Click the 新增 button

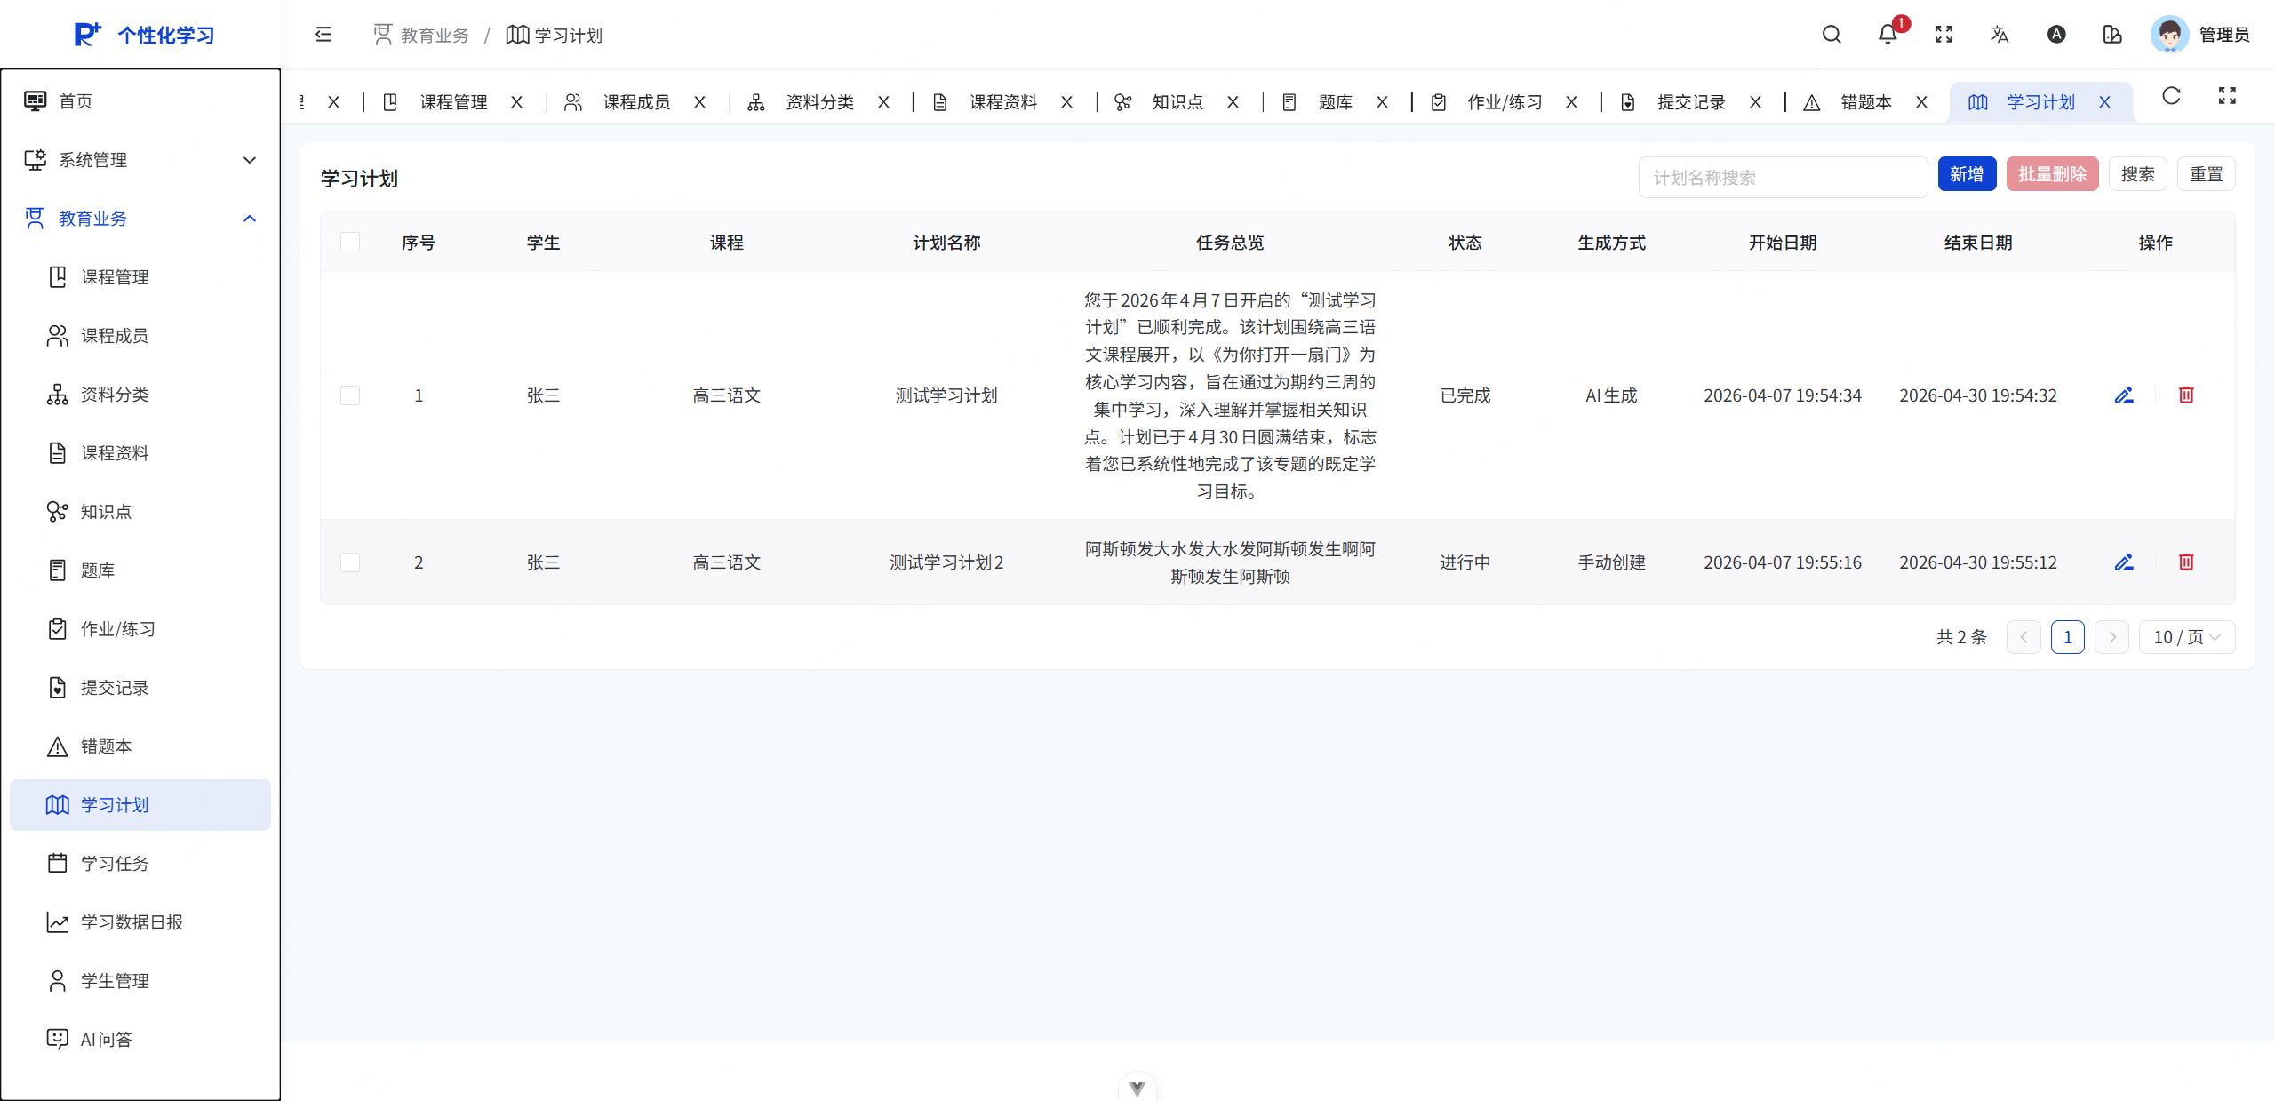pos(1967,175)
